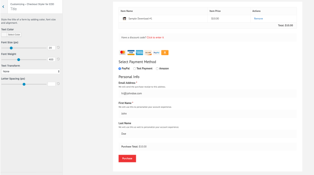Click the Mastercard payment icon
Image resolution: width=314 pixels, height=175 pixels.
pyautogui.click(x=122, y=53)
